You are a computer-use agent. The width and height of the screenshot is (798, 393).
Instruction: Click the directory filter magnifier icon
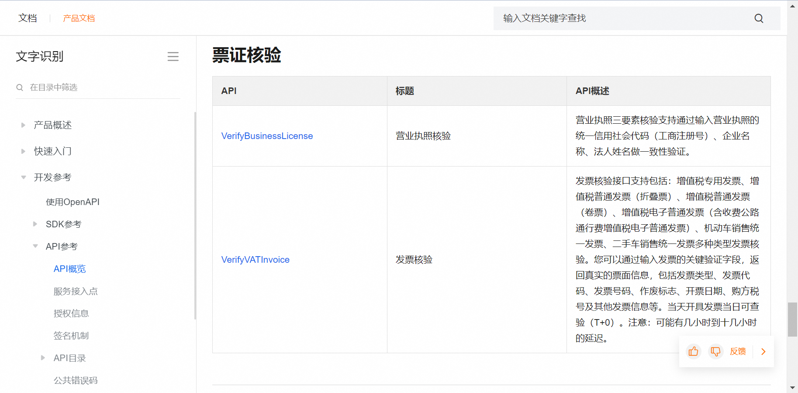click(20, 87)
